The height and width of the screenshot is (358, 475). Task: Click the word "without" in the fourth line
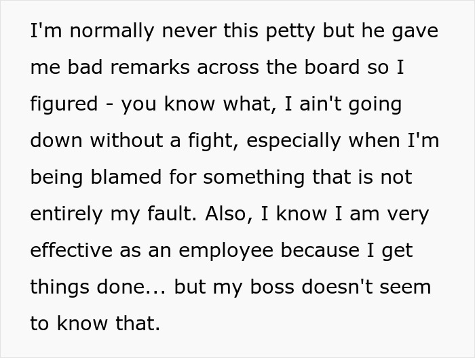click(x=127, y=140)
